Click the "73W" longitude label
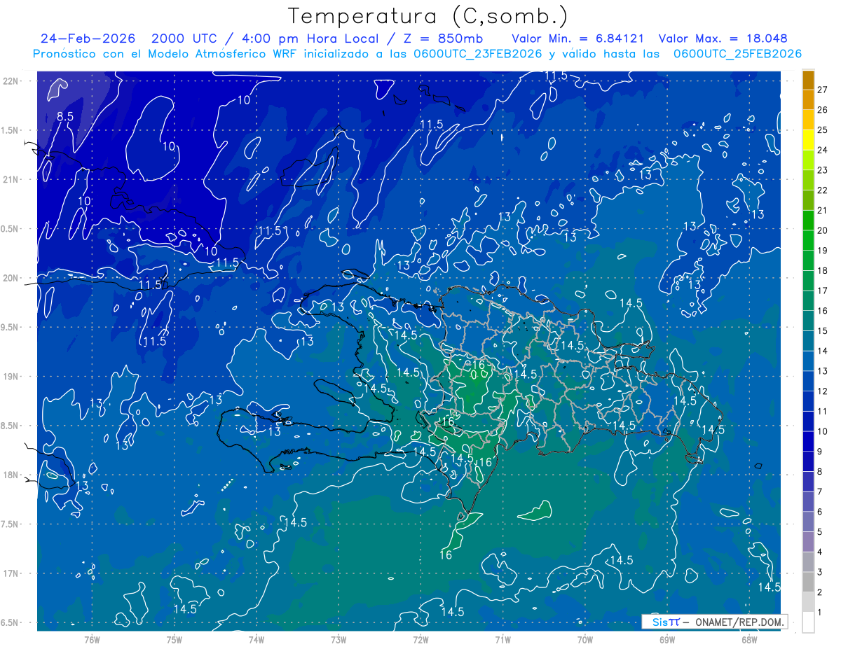The image size is (841, 649). (339, 639)
